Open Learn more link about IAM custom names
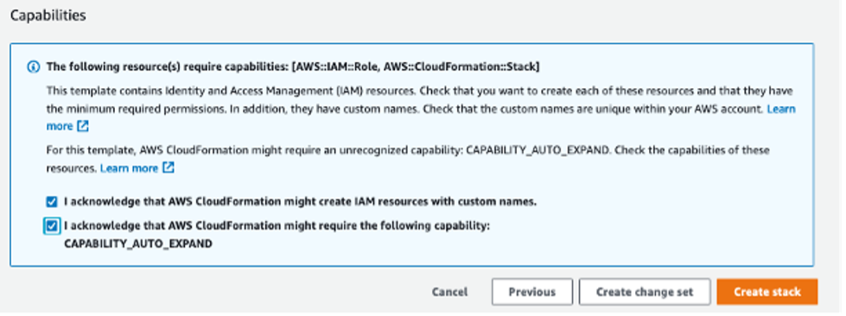846x316 pixels. coord(781,109)
